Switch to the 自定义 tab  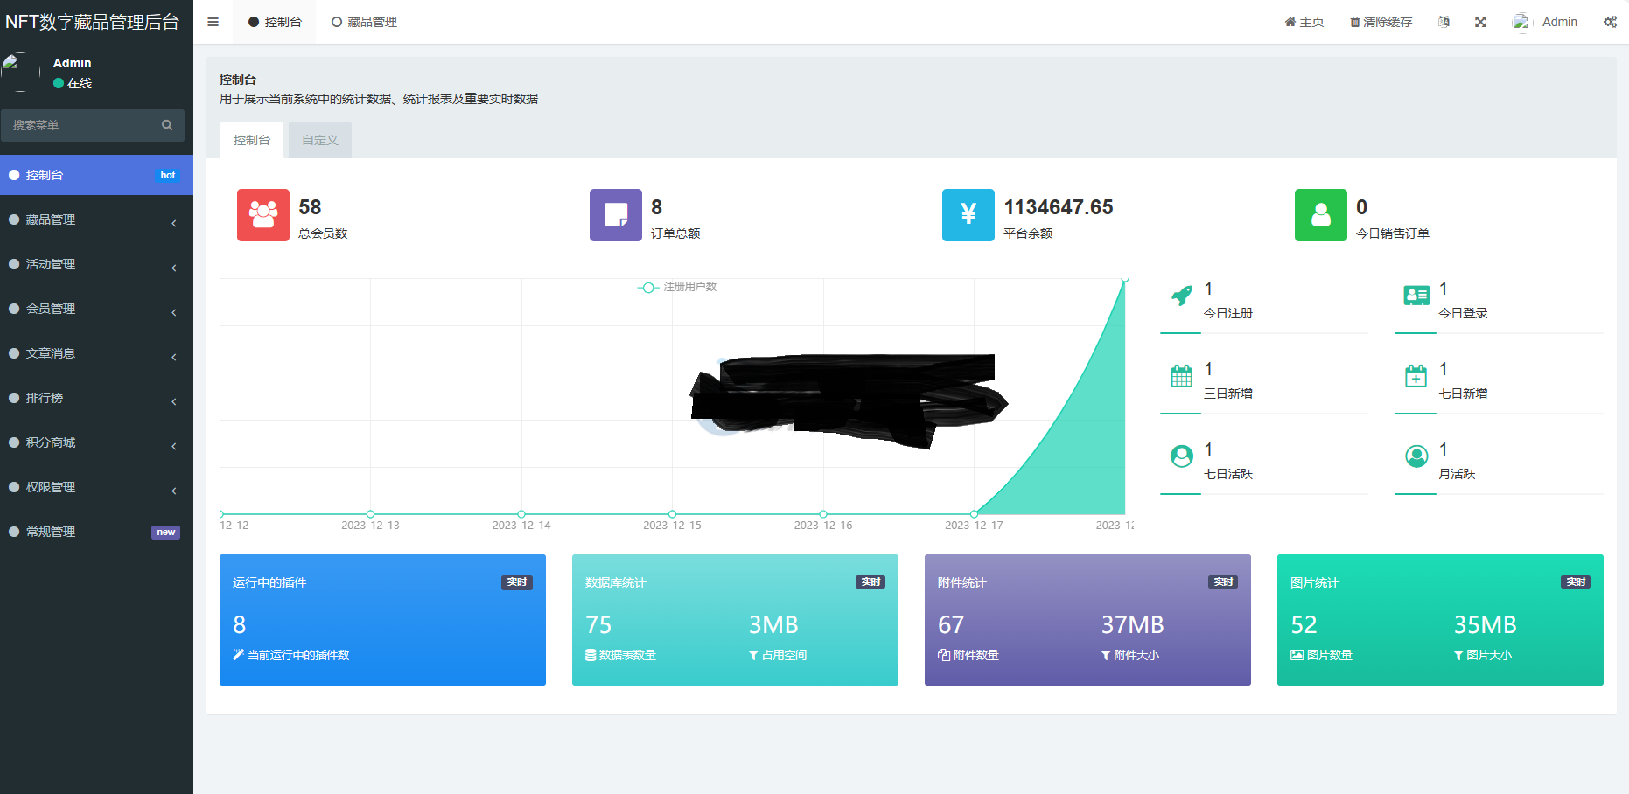click(319, 140)
